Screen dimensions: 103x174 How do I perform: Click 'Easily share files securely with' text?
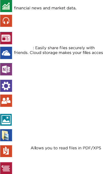65,48
